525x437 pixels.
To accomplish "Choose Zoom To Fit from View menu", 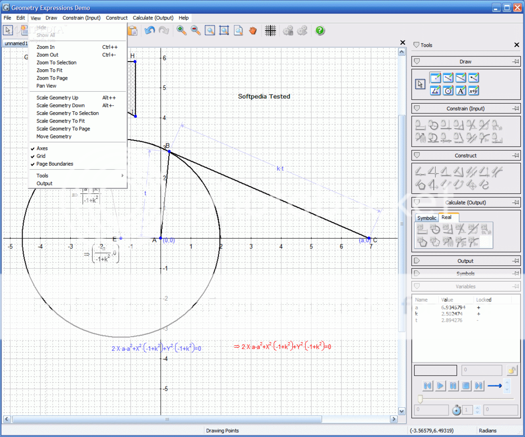I will pos(49,70).
